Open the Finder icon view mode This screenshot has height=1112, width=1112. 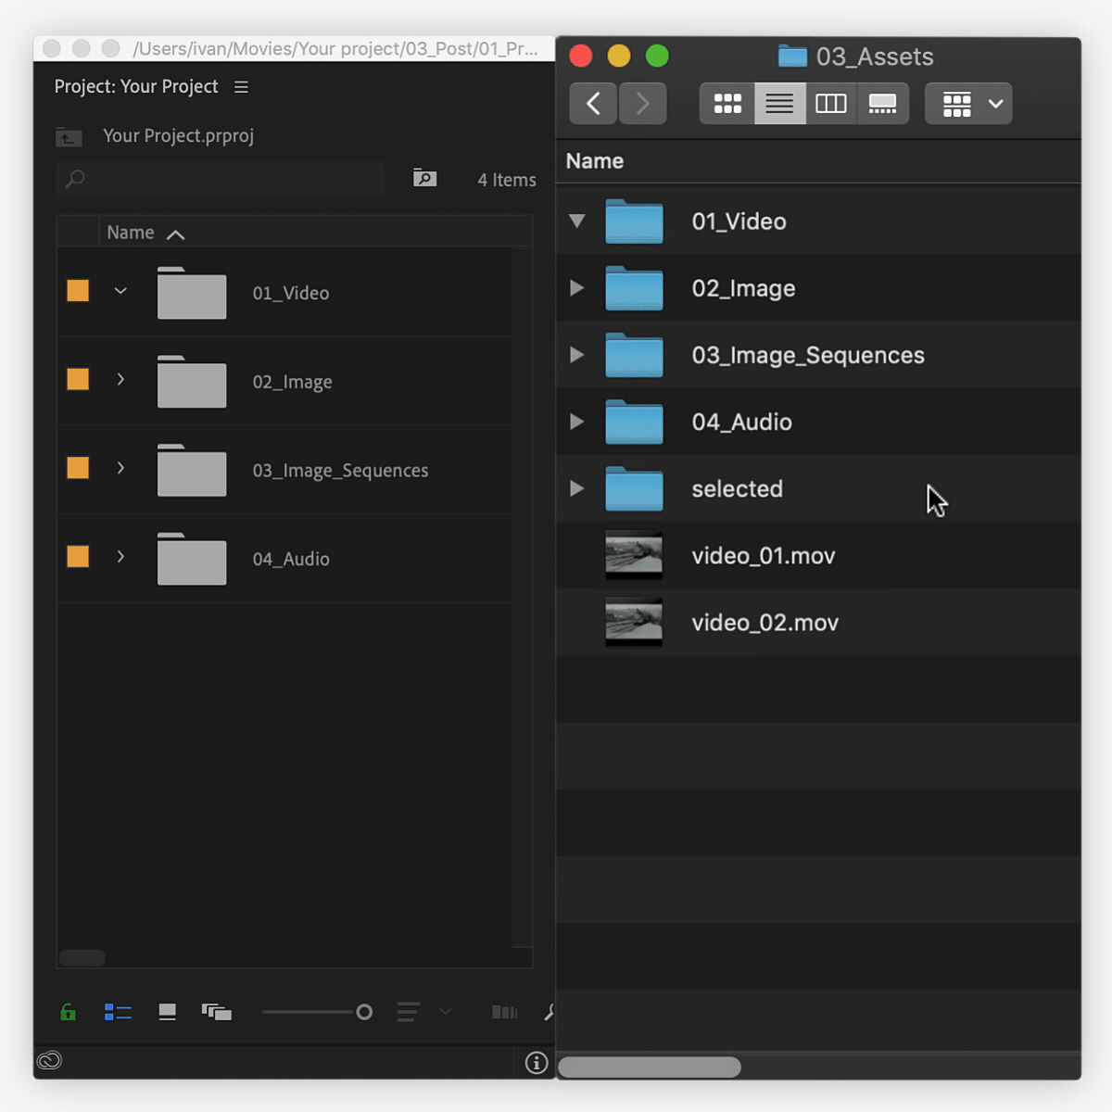pos(727,103)
